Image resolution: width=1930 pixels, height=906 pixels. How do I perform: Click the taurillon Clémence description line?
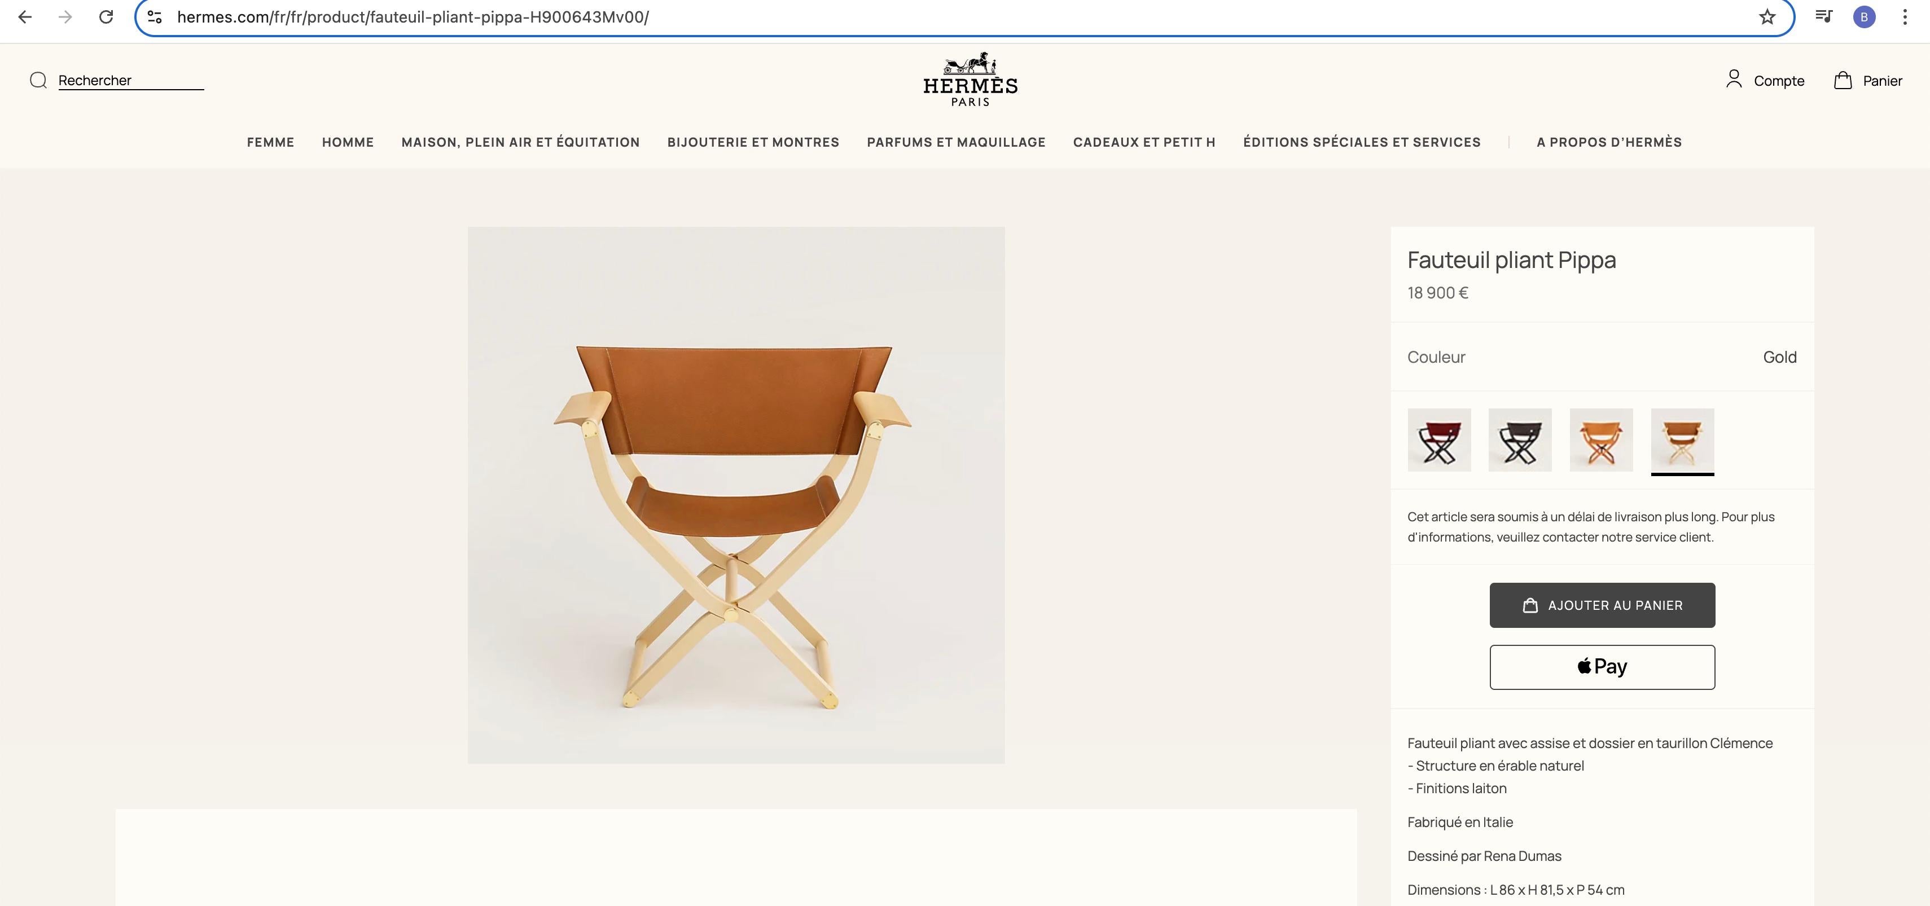[1590, 744]
